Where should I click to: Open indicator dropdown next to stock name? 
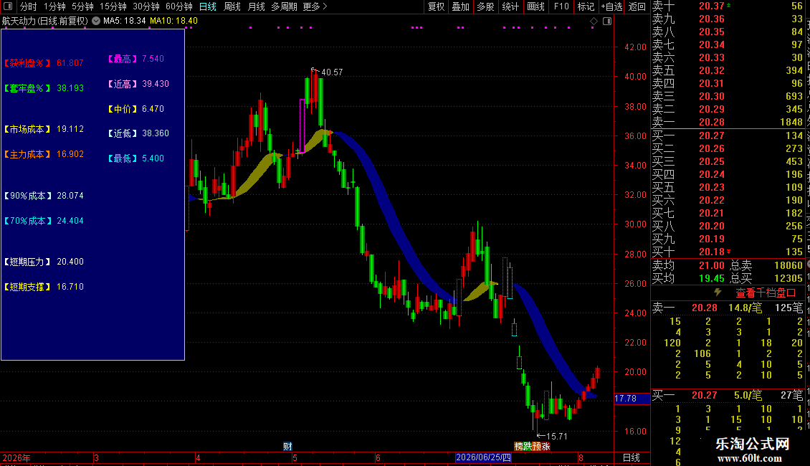96,21
